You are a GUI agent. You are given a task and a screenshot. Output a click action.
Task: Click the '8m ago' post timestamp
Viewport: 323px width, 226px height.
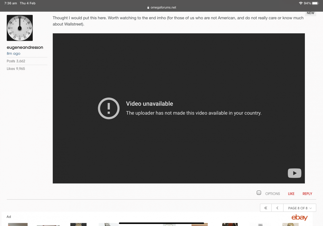pos(13,54)
